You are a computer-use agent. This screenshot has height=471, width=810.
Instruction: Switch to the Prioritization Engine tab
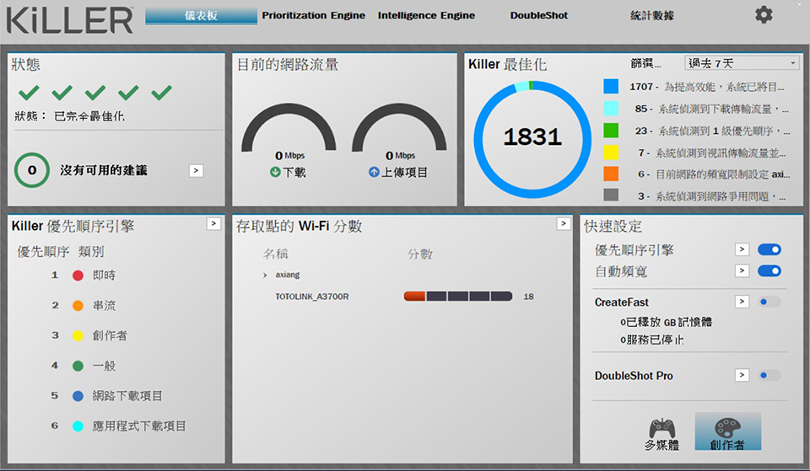[x=313, y=15]
